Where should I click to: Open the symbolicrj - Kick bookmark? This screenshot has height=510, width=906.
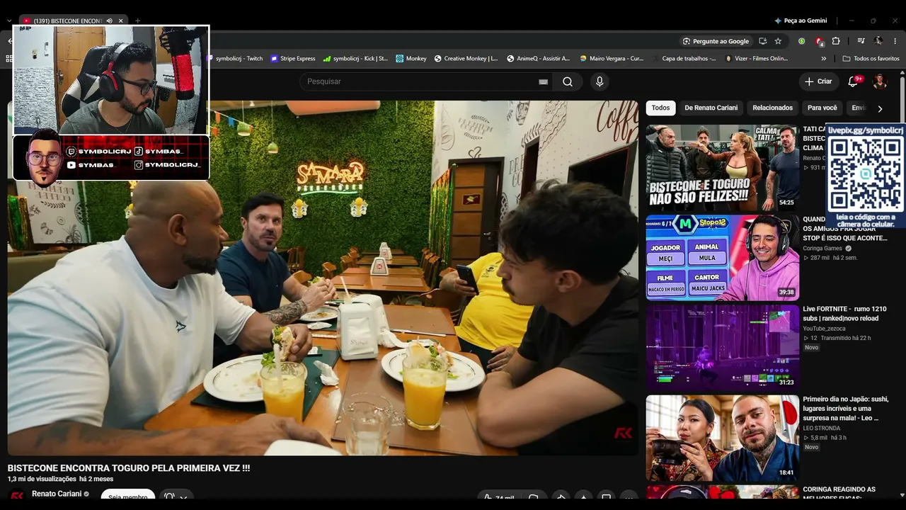click(355, 59)
